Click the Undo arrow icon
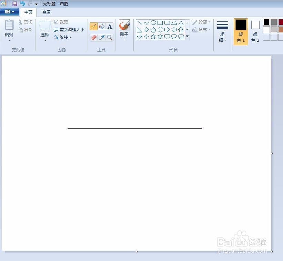 coord(22,3)
